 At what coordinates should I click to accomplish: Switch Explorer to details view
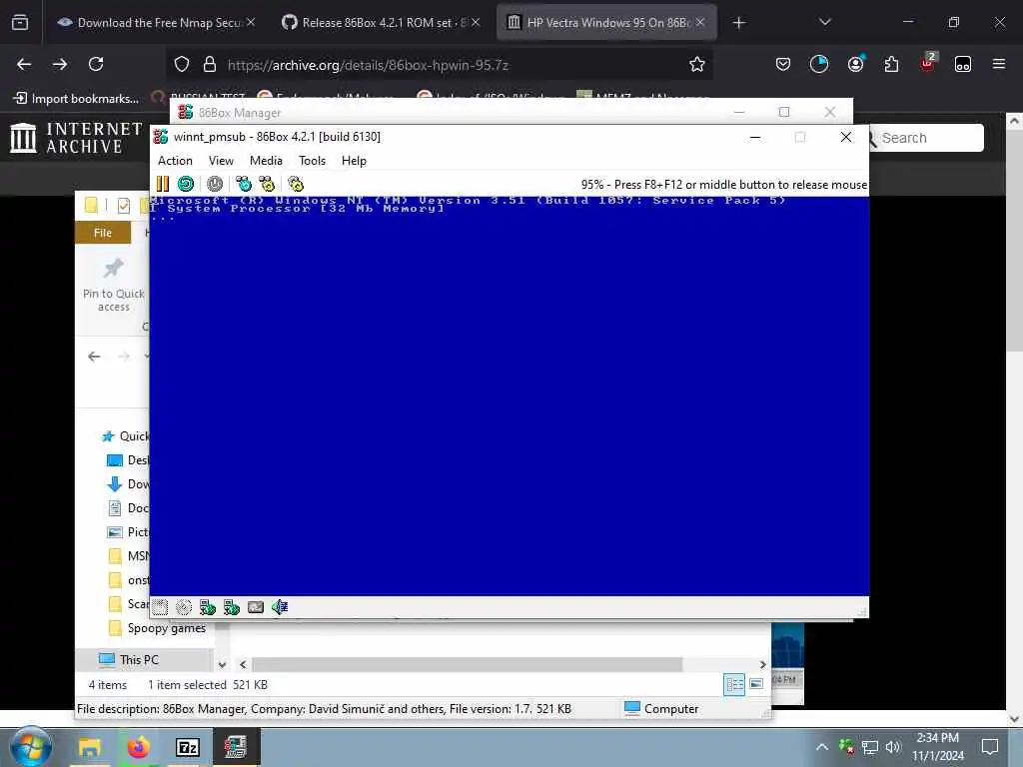click(734, 684)
